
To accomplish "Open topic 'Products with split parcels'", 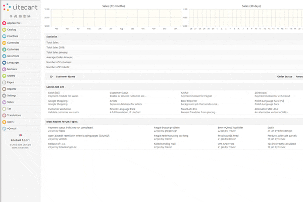I will pos(282,136).
